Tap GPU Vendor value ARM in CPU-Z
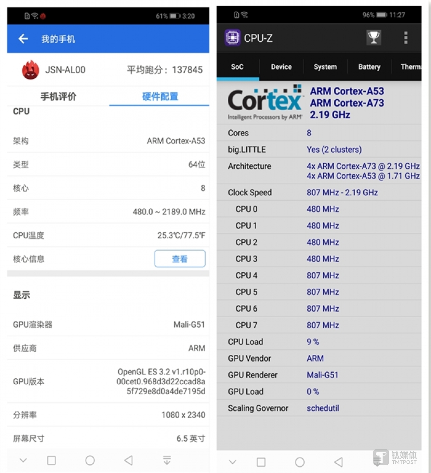This screenshot has width=431, height=473. pos(315,358)
